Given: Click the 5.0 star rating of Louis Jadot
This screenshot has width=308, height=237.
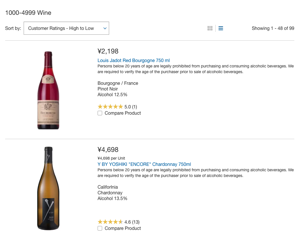Looking at the screenshot, I should (110, 107).
